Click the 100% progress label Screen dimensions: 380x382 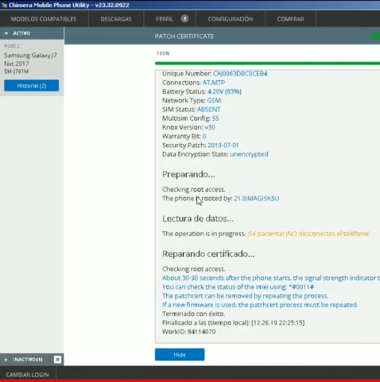pos(163,53)
